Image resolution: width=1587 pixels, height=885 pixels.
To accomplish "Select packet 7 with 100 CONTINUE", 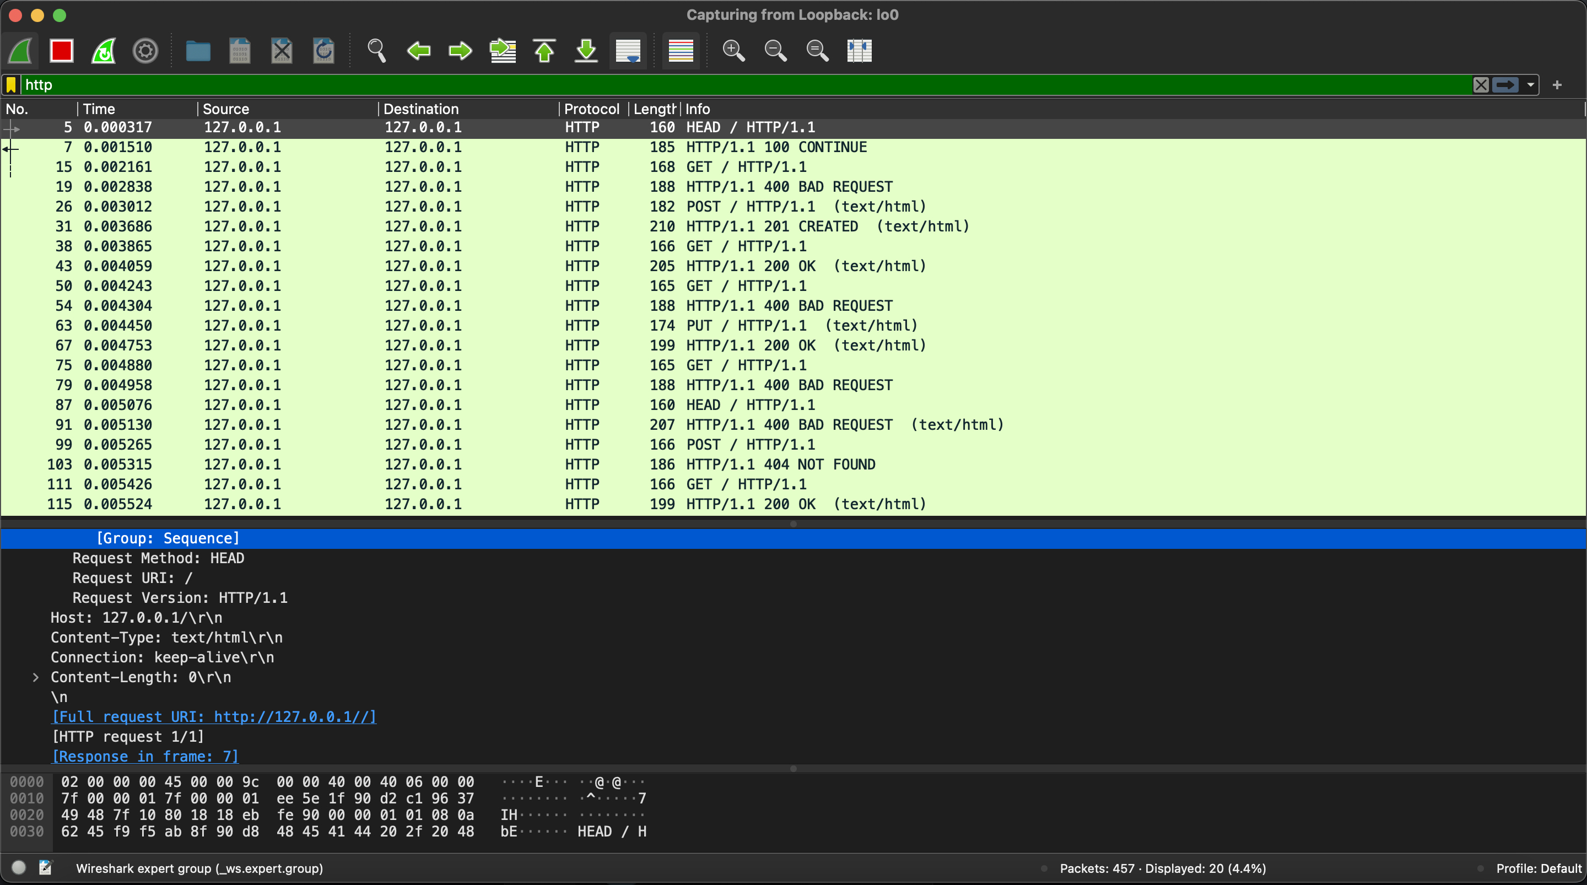I will click(x=793, y=147).
